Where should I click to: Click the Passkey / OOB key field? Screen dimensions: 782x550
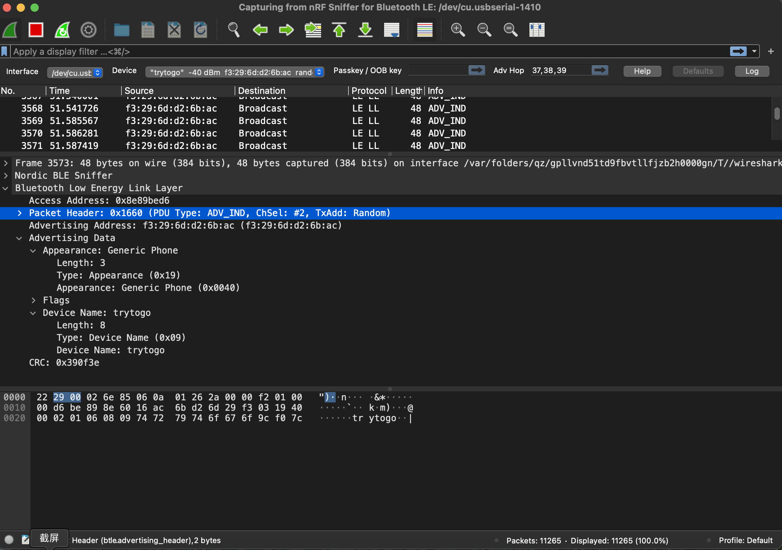[x=438, y=71]
